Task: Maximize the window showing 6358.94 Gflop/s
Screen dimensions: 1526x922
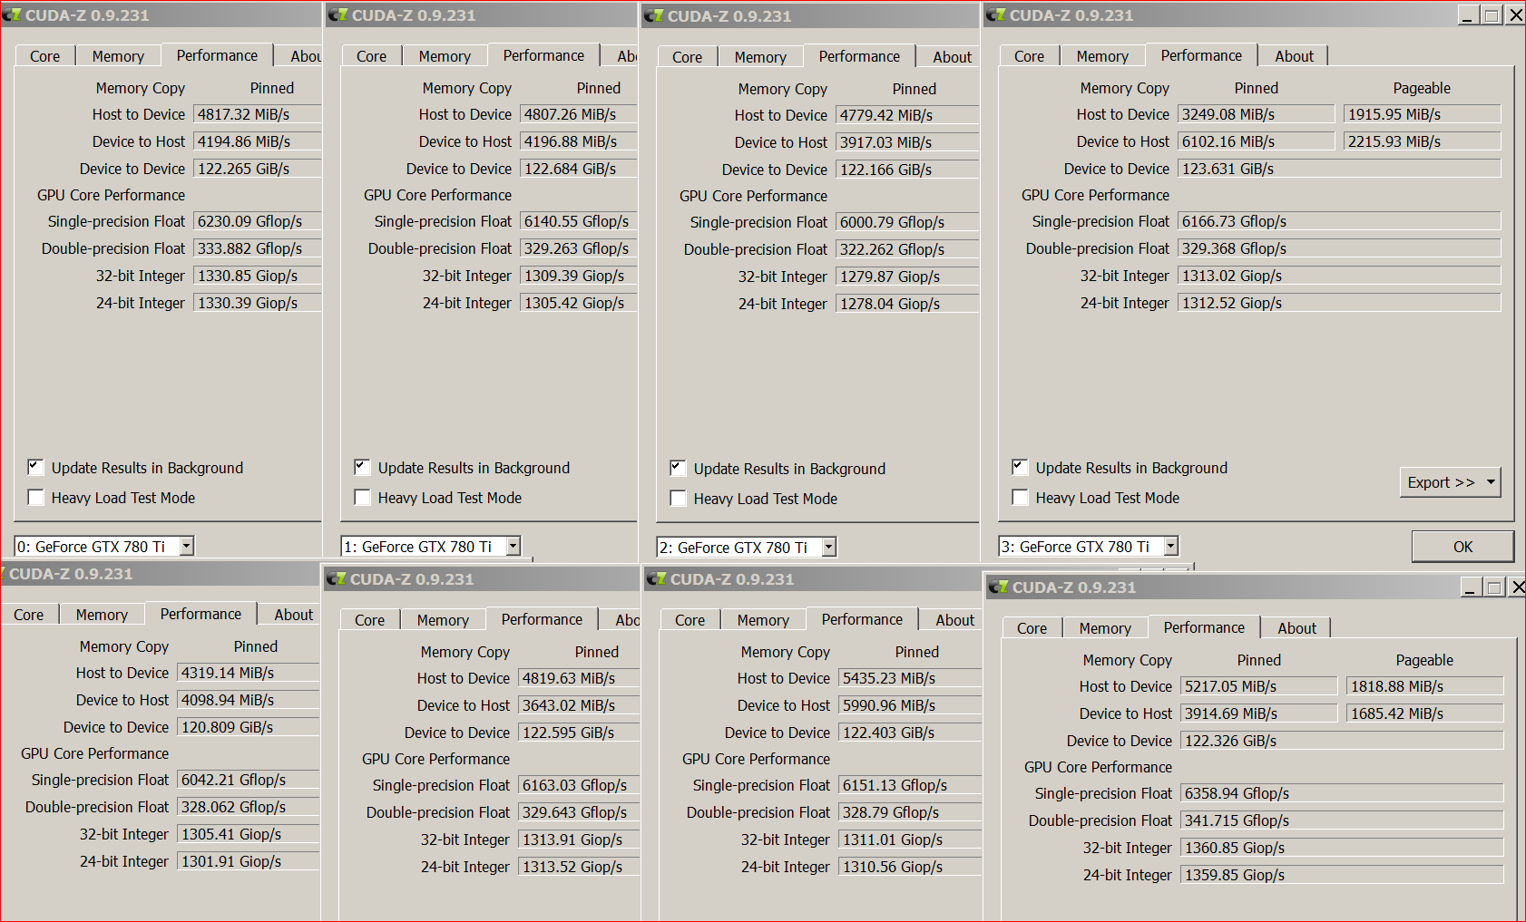Action: (1494, 587)
